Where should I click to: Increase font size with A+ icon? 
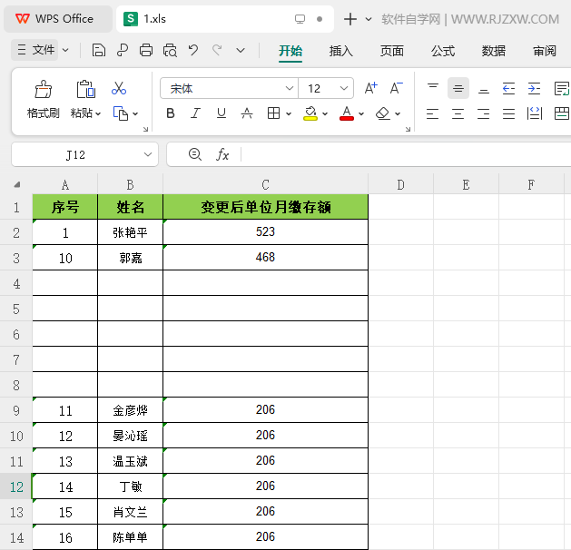371,88
